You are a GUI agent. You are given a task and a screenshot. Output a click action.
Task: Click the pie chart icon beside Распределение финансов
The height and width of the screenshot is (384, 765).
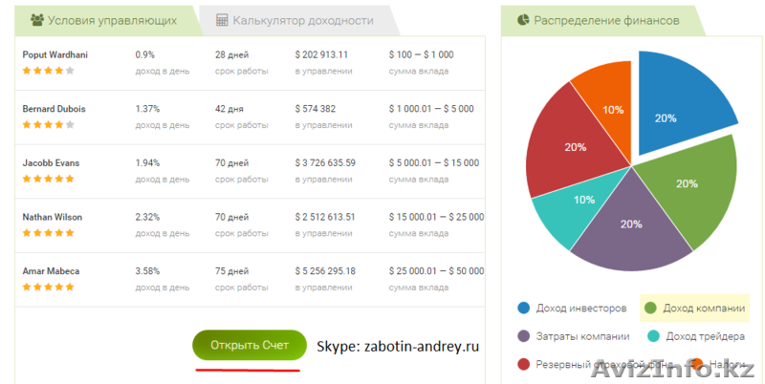click(523, 20)
